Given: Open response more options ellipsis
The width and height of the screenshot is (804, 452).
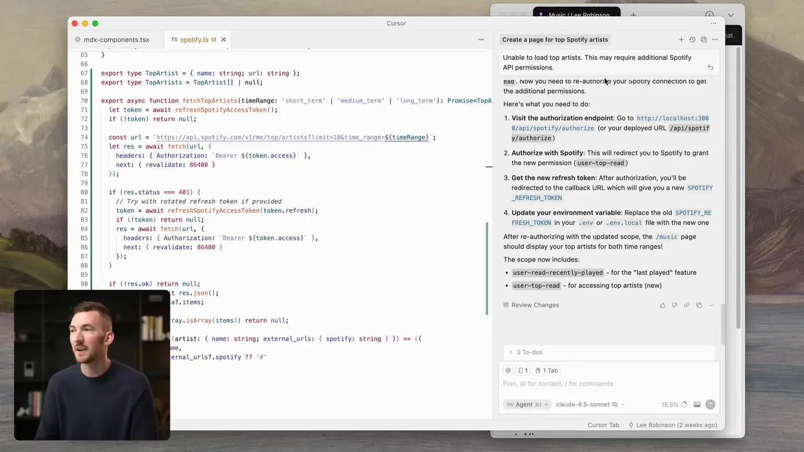Looking at the screenshot, I should pyautogui.click(x=711, y=305).
